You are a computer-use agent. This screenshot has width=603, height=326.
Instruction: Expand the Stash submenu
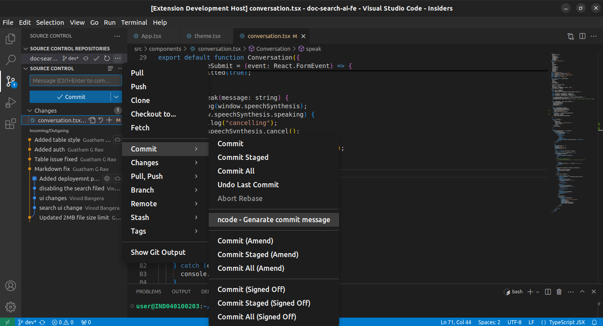165,217
